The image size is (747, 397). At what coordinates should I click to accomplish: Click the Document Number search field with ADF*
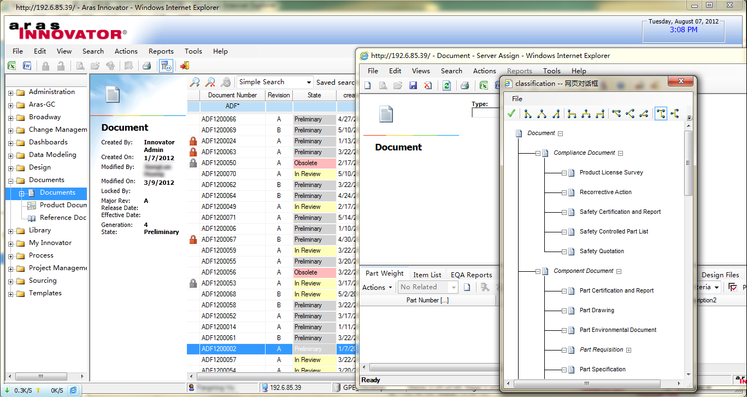pos(232,106)
